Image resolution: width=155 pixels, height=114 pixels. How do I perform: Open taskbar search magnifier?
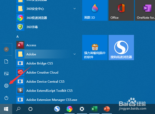click(18, 109)
